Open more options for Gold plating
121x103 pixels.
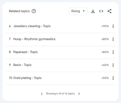click(x=113, y=78)
